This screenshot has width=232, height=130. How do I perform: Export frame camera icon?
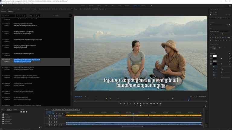pos(157,104)
